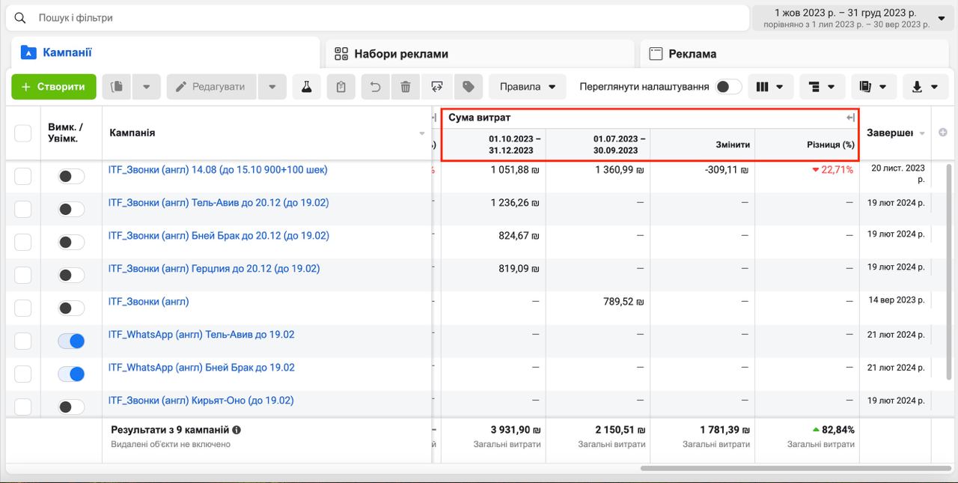Expand the date range picker
Viewport: 958px width, 483px height.
pyautogui.click(x=852, y=18)
